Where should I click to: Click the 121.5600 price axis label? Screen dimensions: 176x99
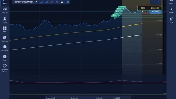(x=159, y=21)
